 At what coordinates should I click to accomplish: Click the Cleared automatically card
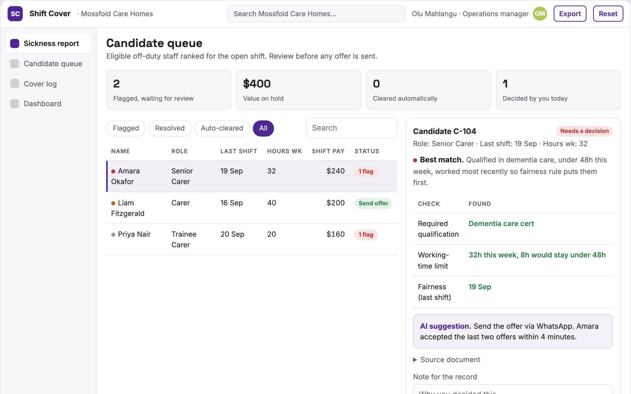(428, 90)
